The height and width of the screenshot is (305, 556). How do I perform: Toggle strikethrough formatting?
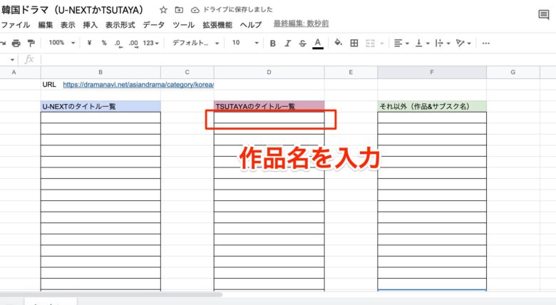[x=302, y=43]
